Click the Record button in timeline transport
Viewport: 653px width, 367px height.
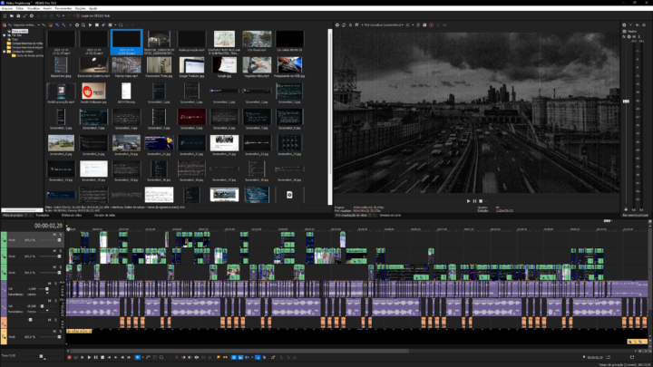click(x=71, y=356)
